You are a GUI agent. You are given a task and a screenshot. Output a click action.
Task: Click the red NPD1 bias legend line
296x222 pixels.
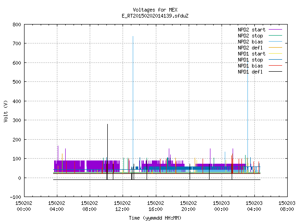click(x=276, y=66)
